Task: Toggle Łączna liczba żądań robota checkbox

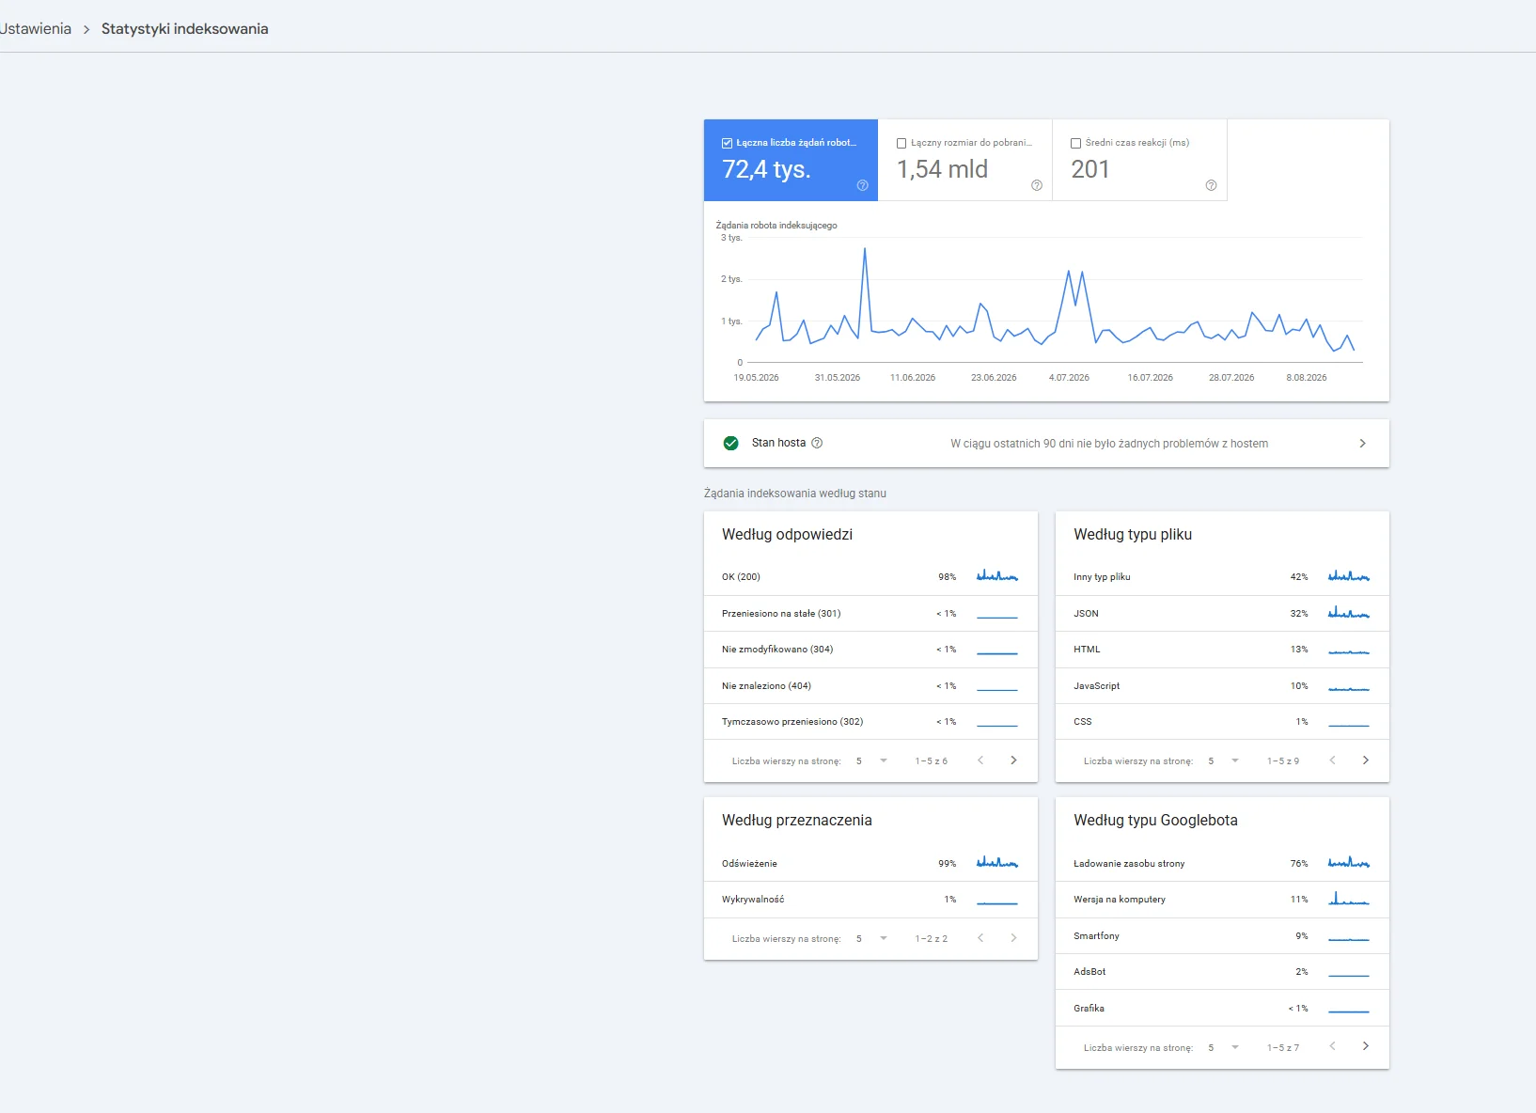Action: [727, 143]
